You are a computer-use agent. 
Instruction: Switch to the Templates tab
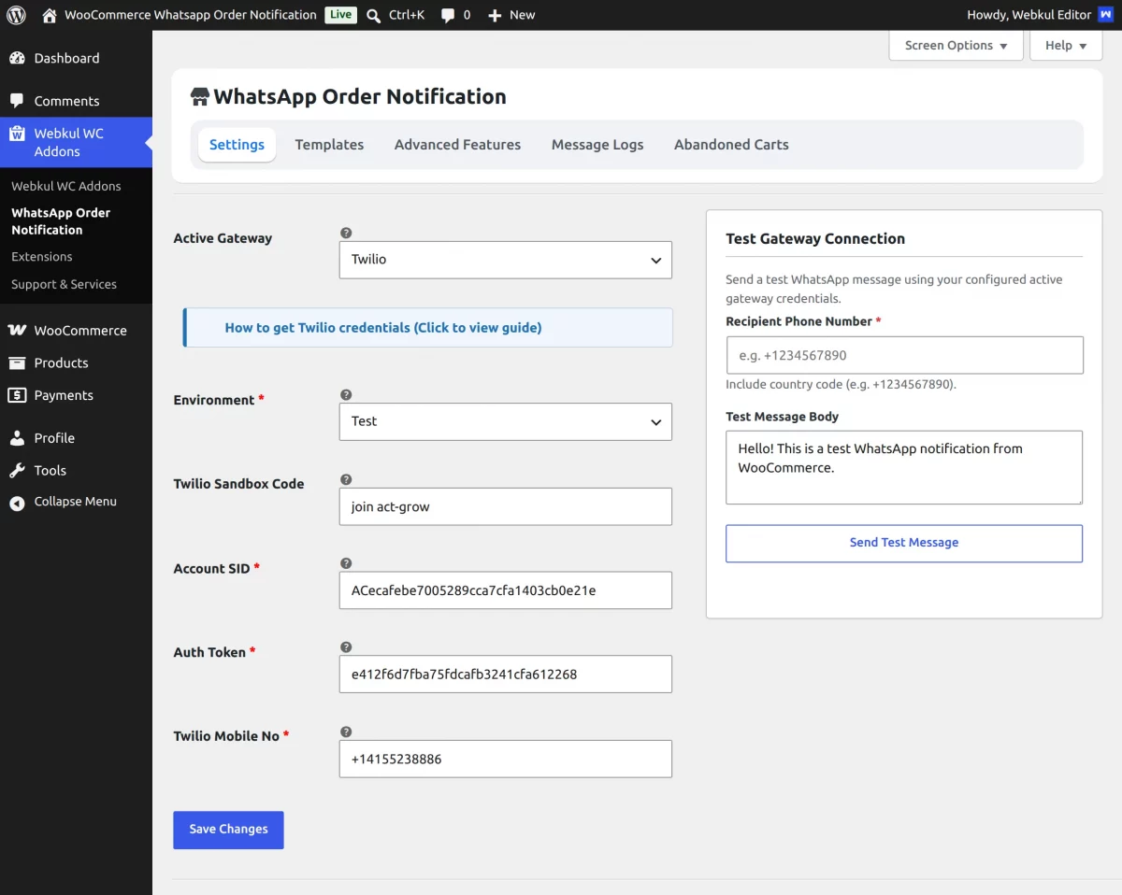coord(329,145)
